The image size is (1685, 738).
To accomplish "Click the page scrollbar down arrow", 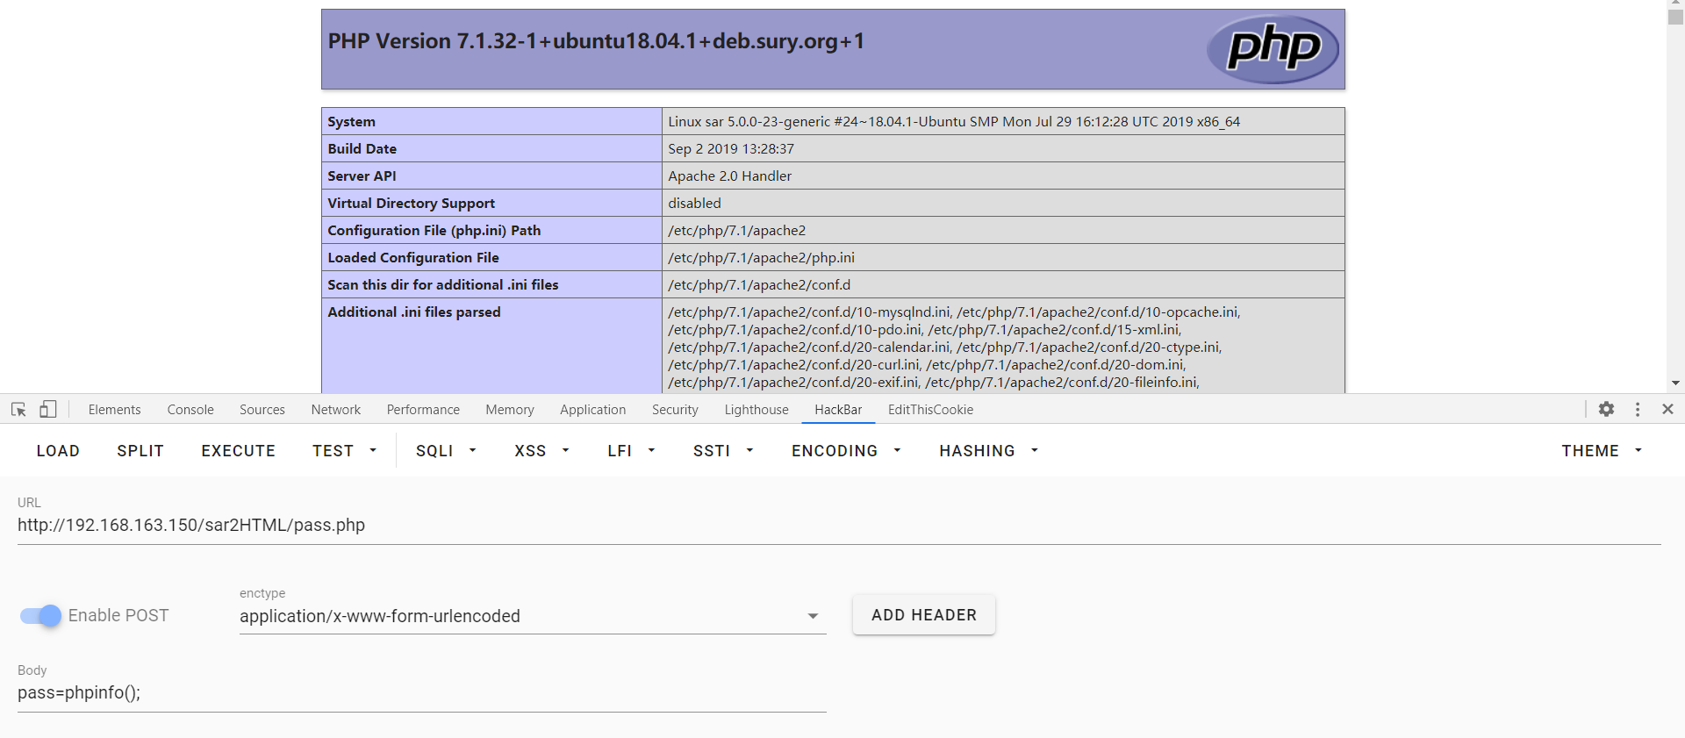I will click(x=1675, y=383).
